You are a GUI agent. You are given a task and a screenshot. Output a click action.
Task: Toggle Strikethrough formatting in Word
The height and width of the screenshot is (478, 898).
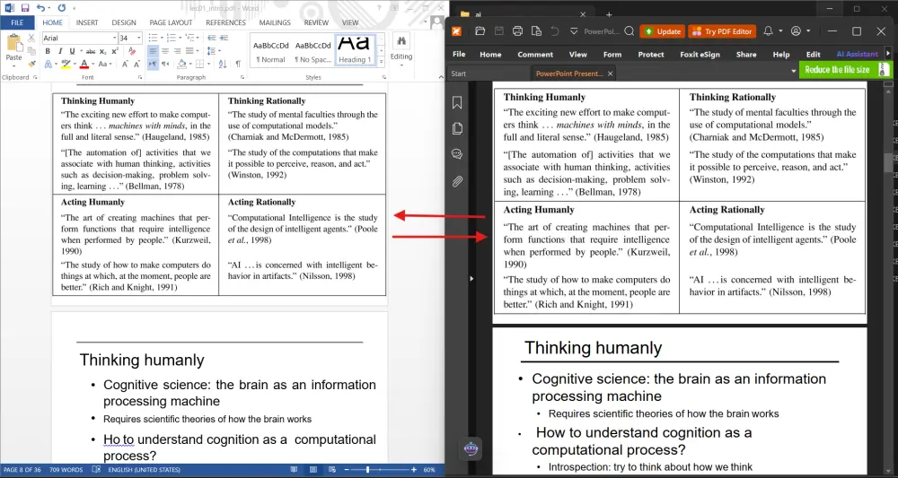pos(90,51)
